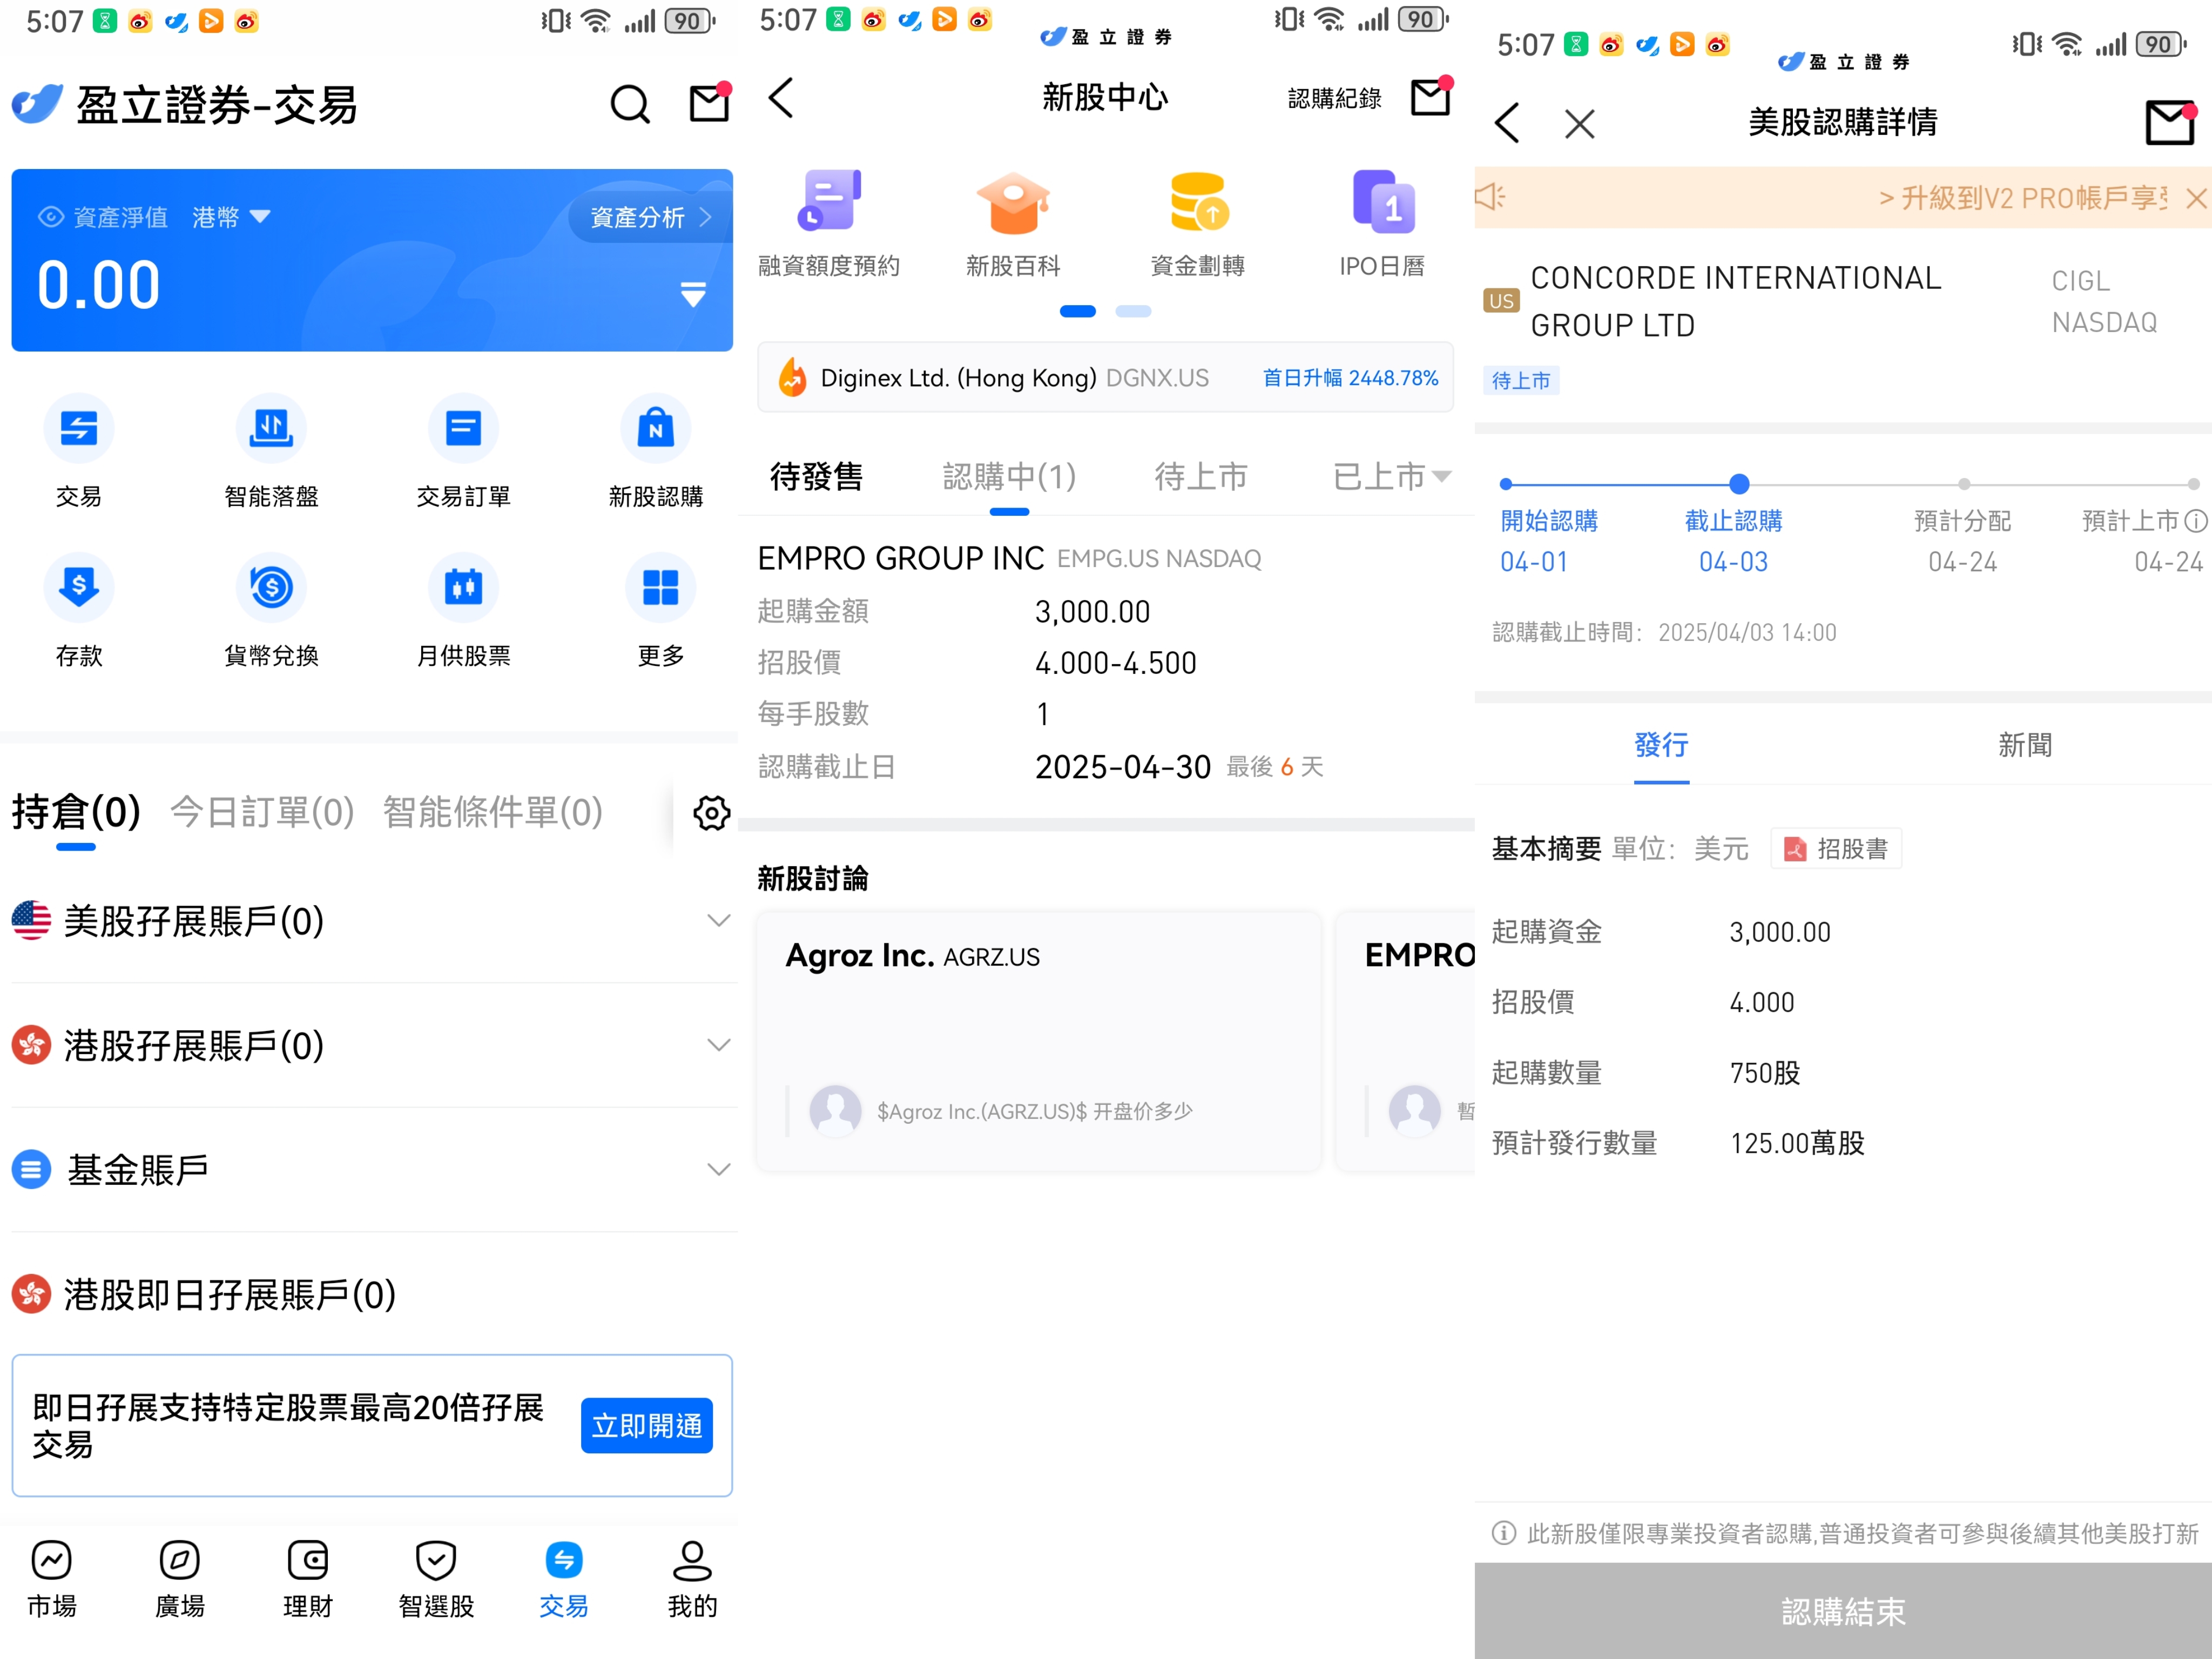Image resolution: width=2212 pixels, height=1659 pixels.
Task: Open mail icon in 美股認購詳情
Action: pos(2171,122)
